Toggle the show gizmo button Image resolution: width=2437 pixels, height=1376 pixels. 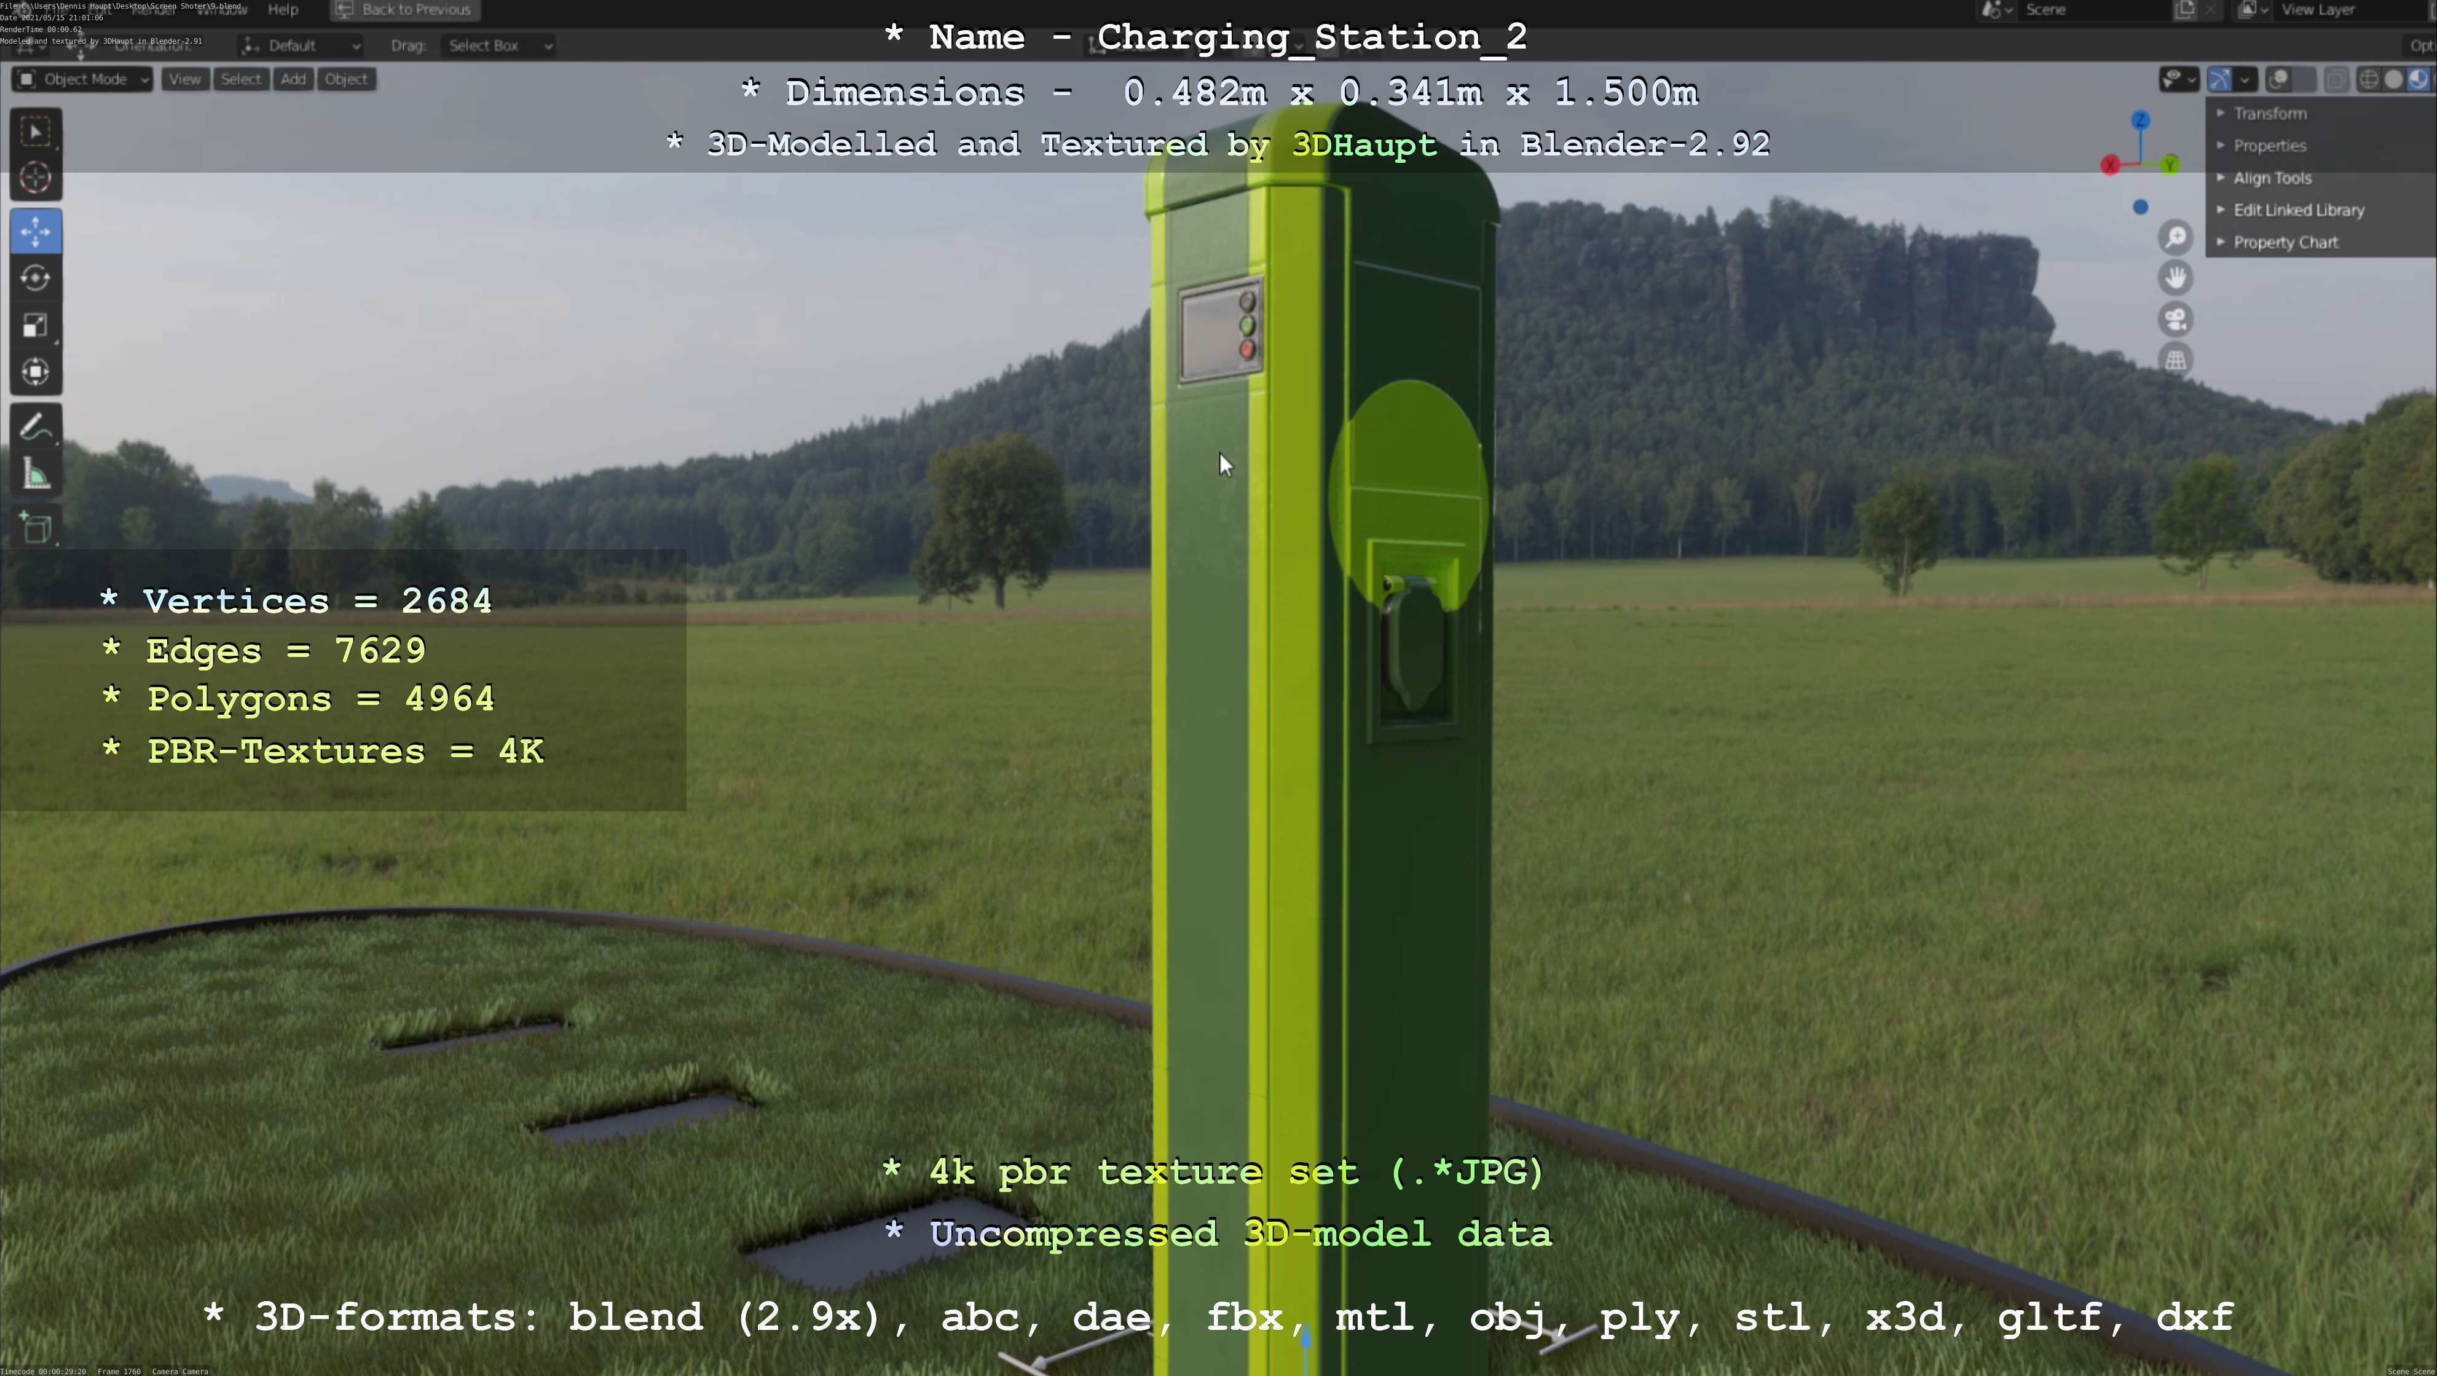pos(2219,79)
